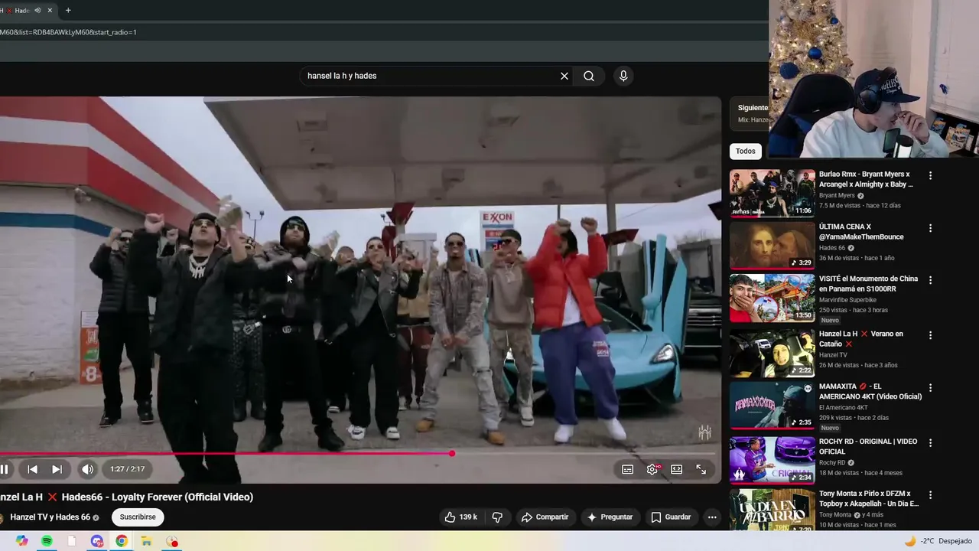Play VISITÉ el Monumento de China thumbnail
The width and height of the screenshot is (979, 551).
[772, 298]
